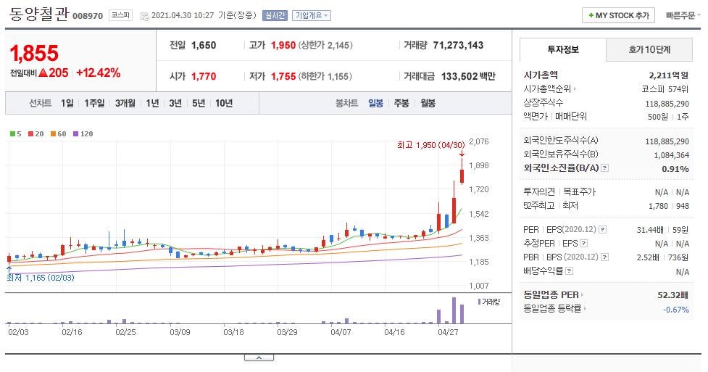This screenshot has width=708, height=372.
Task: Click the 거래량 71,273,143 value
Action: 458,45
